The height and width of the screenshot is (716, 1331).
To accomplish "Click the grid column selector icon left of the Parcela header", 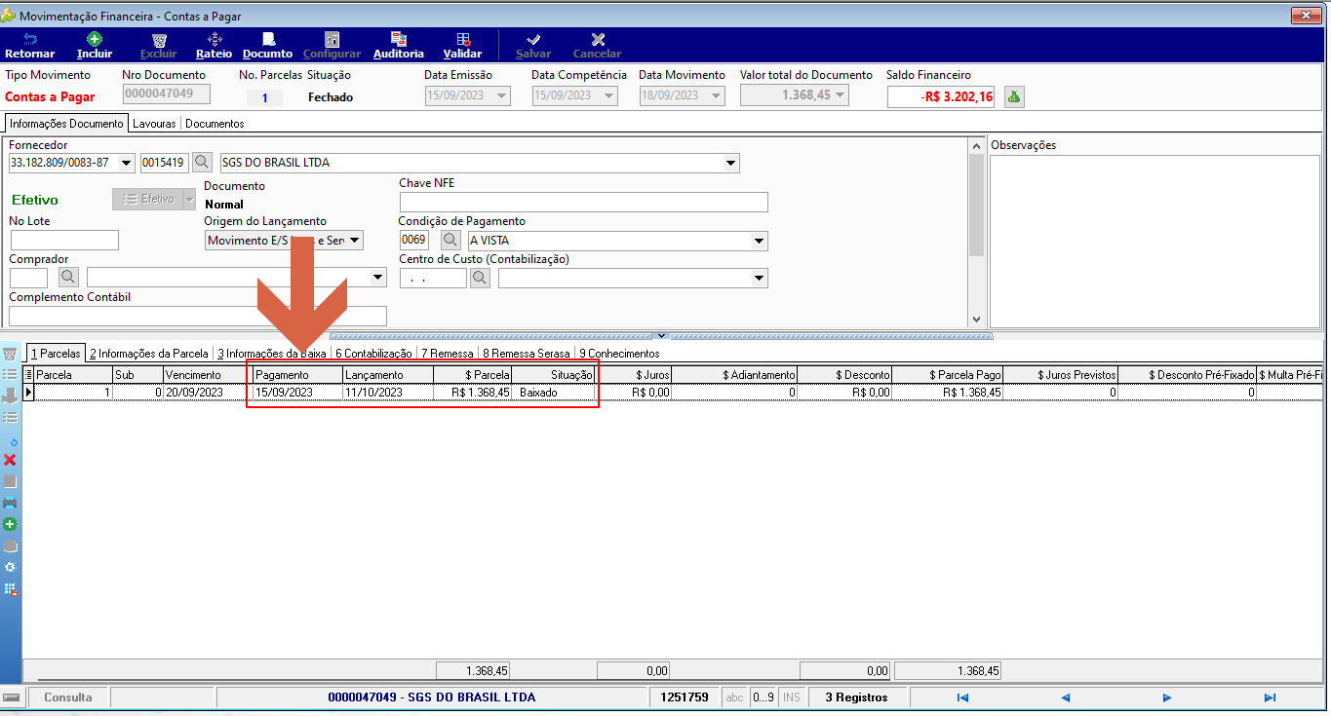I will pos(28,374).
